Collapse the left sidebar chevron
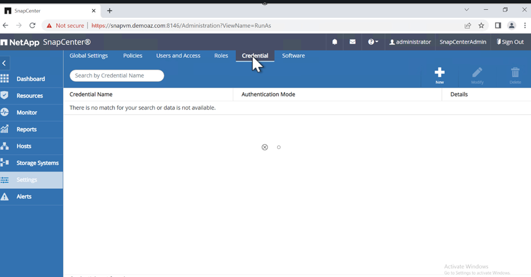The width and height of the screenshot is (531, 277). 4,63
